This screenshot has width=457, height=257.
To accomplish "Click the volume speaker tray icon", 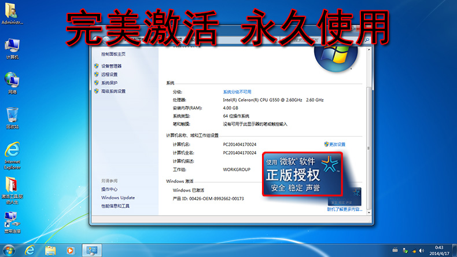I will point(421,250).
